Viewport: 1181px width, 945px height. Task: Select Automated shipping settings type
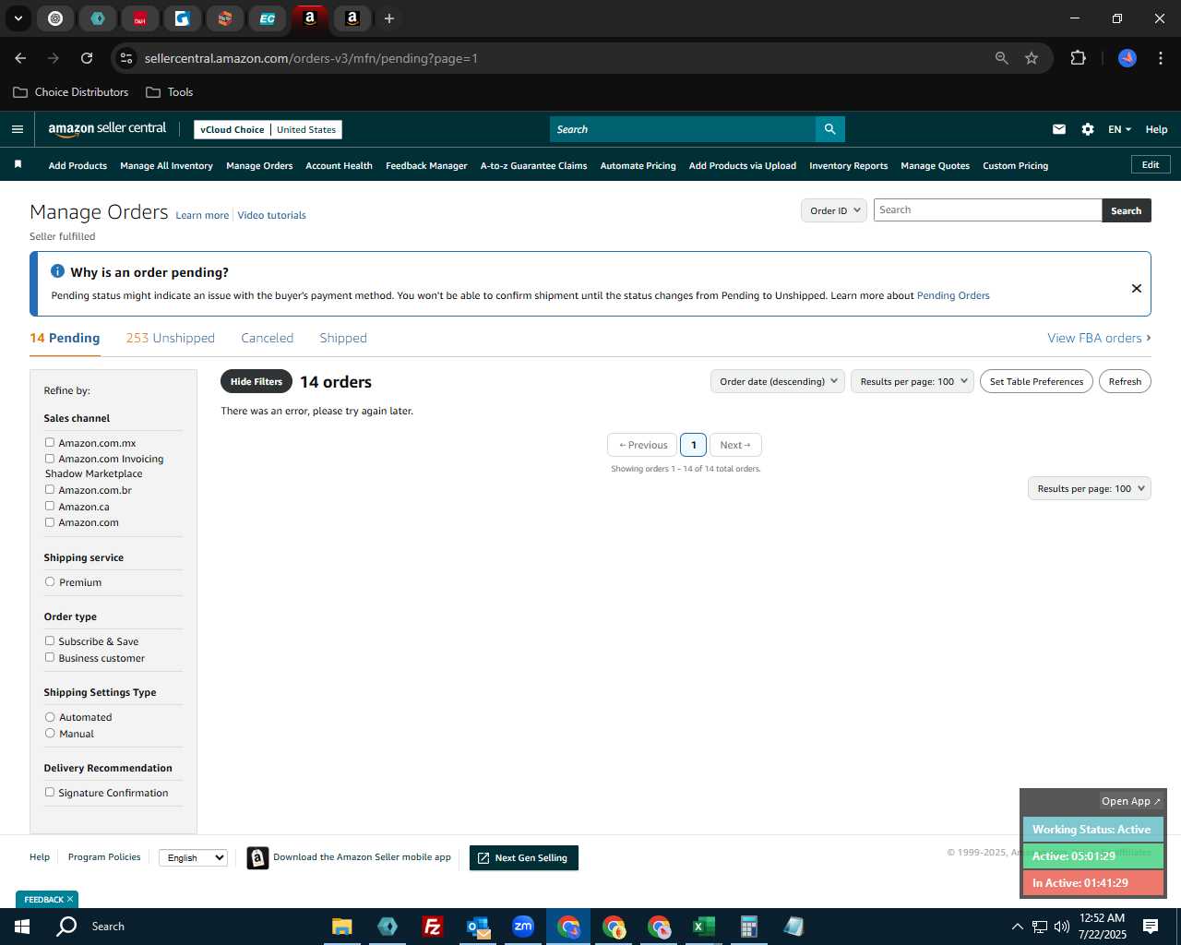coord(50,716)
